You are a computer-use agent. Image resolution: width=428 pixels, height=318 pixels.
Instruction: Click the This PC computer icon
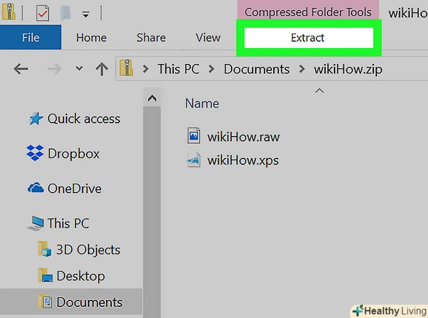tap(35, 223)
